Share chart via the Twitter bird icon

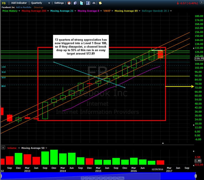(81, 3)
